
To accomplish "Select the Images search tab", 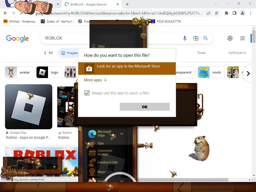I will 69,53.
